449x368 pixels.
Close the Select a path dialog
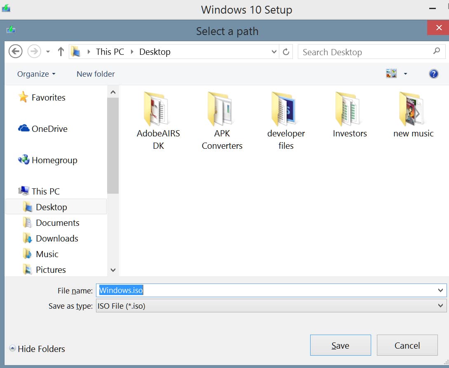[438, 28]
